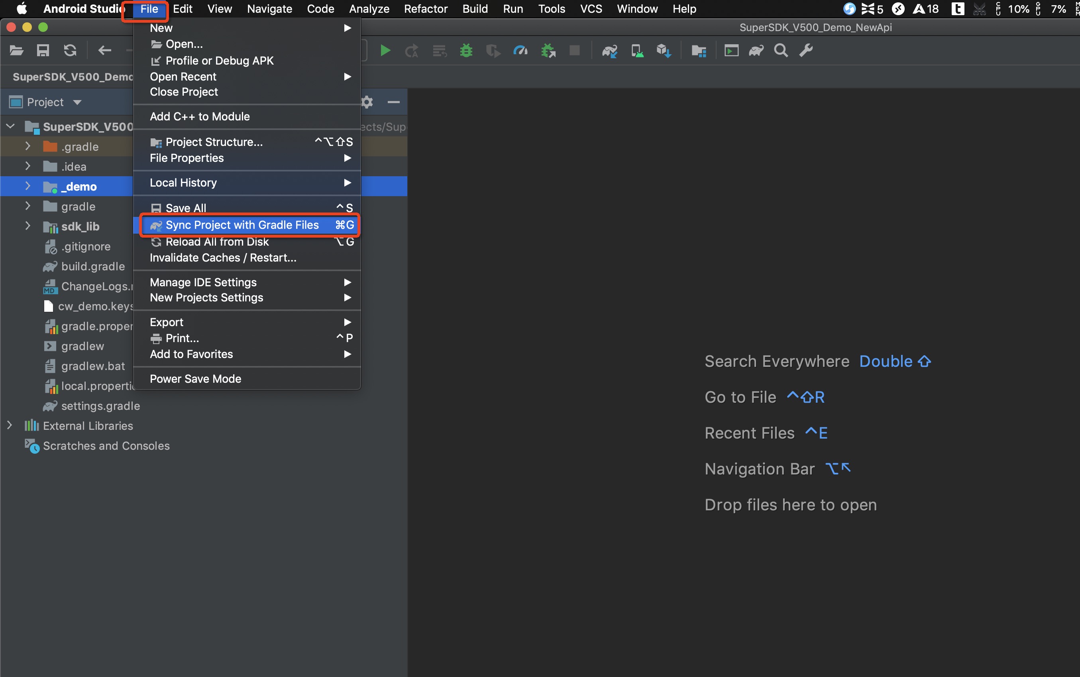This screenshot has height=677, width=1080.
Task: Open the VCS menu
Action: click(x=591, y=8)
